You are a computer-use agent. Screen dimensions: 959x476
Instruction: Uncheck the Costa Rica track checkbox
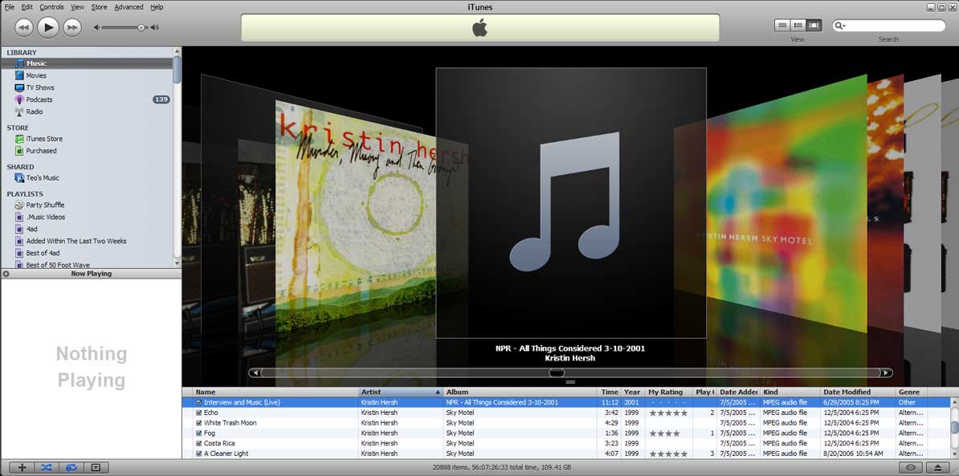tap(198, 444)
